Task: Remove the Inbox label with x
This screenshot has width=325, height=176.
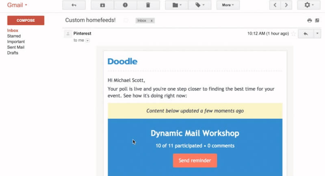Action: pyautogui.click(x=152, y=20)
